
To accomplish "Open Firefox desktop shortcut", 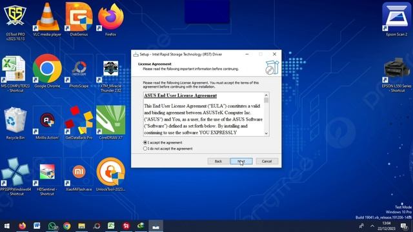I will point(110,19).
